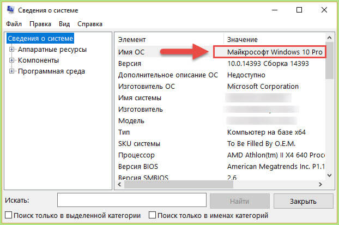Open the Справка menu
Viewport: 339px width, 225px height.
pyautogui.click(x=90, y=24)
